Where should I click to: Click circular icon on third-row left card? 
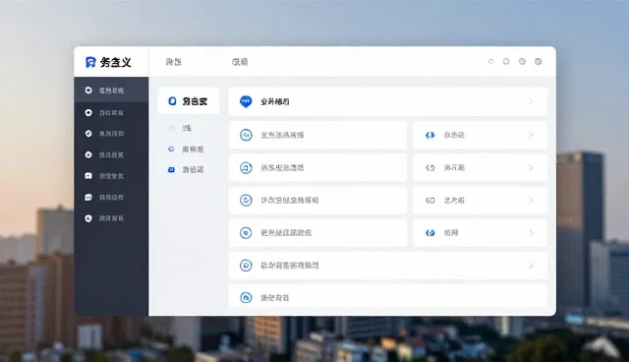tap(246, 168)
